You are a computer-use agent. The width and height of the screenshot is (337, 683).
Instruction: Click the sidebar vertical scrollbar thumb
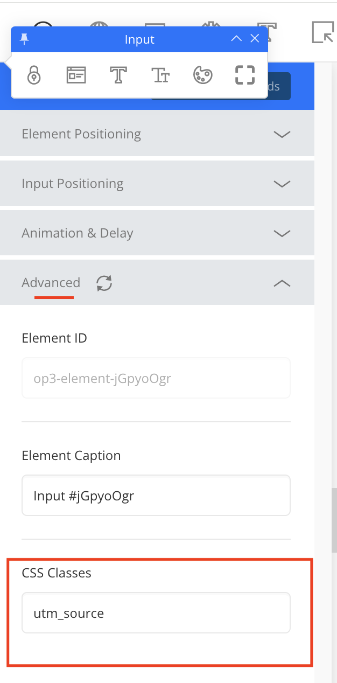[x=334, y=520]
